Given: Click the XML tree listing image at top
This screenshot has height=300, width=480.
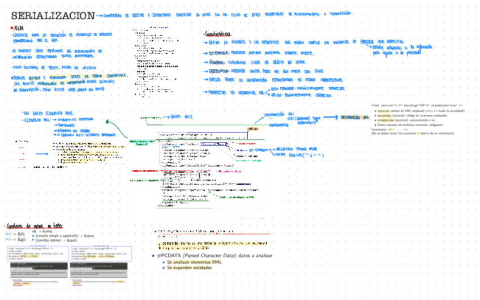Looking at the screenshot, I should coord(156,62).
